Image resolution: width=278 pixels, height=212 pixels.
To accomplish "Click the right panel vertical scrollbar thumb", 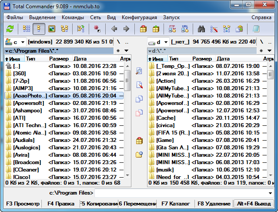I will click(270, 74).
